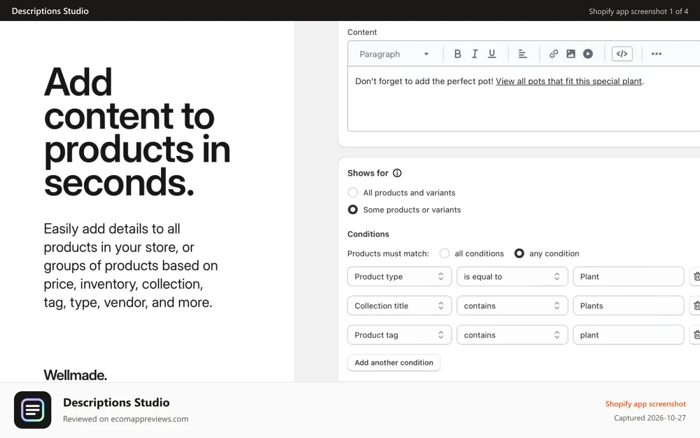Delete the Collection title condition

pyautogui.click(x=696, y=305)
